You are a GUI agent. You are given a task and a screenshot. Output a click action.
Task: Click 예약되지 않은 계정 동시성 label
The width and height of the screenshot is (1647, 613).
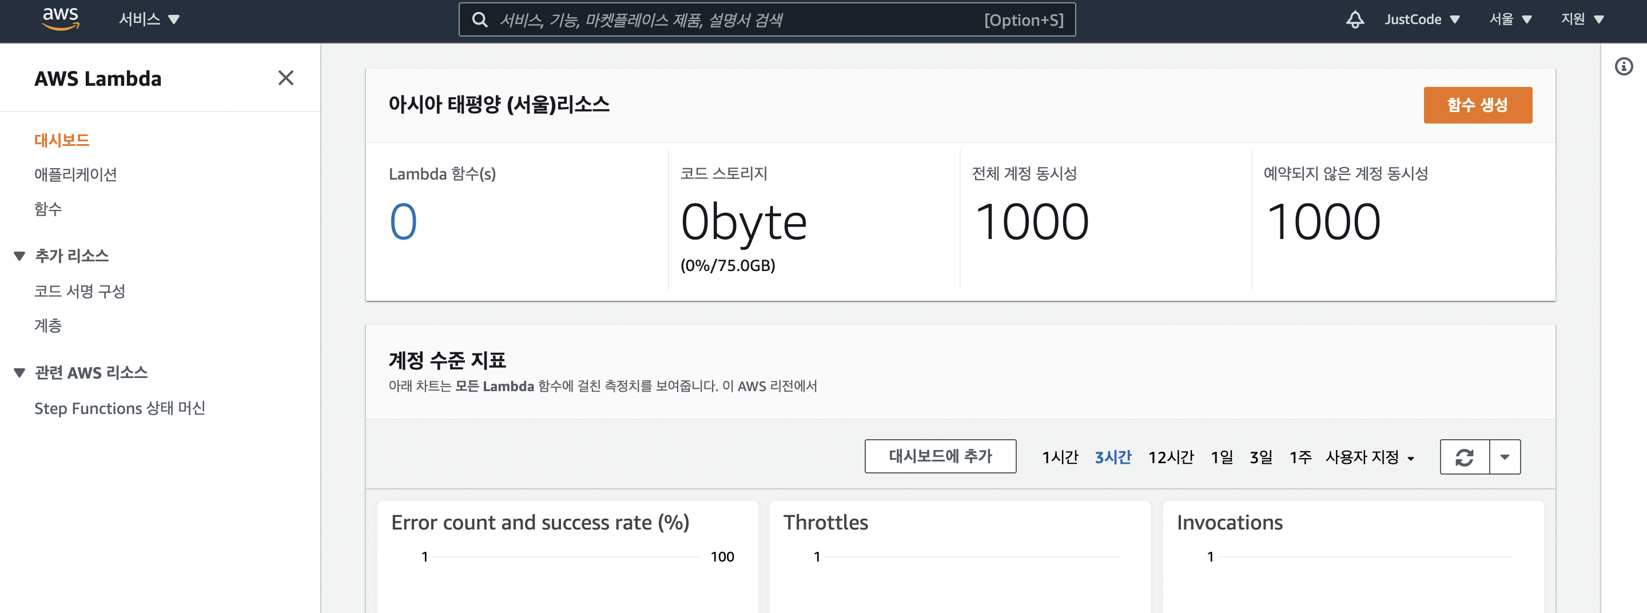coord(1345,173)
